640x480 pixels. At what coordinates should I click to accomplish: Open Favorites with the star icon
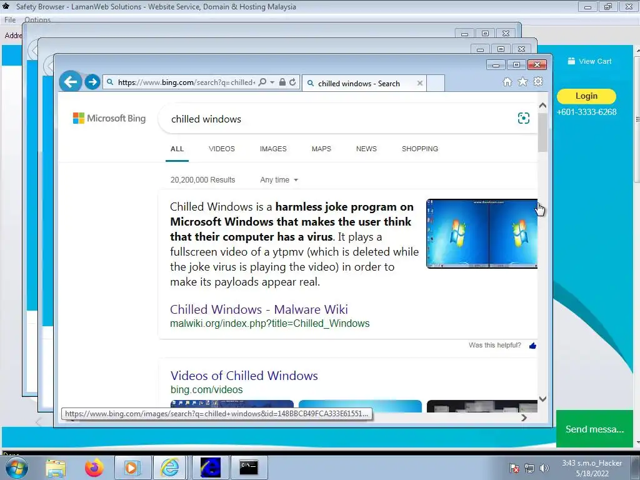click(523, 82)
